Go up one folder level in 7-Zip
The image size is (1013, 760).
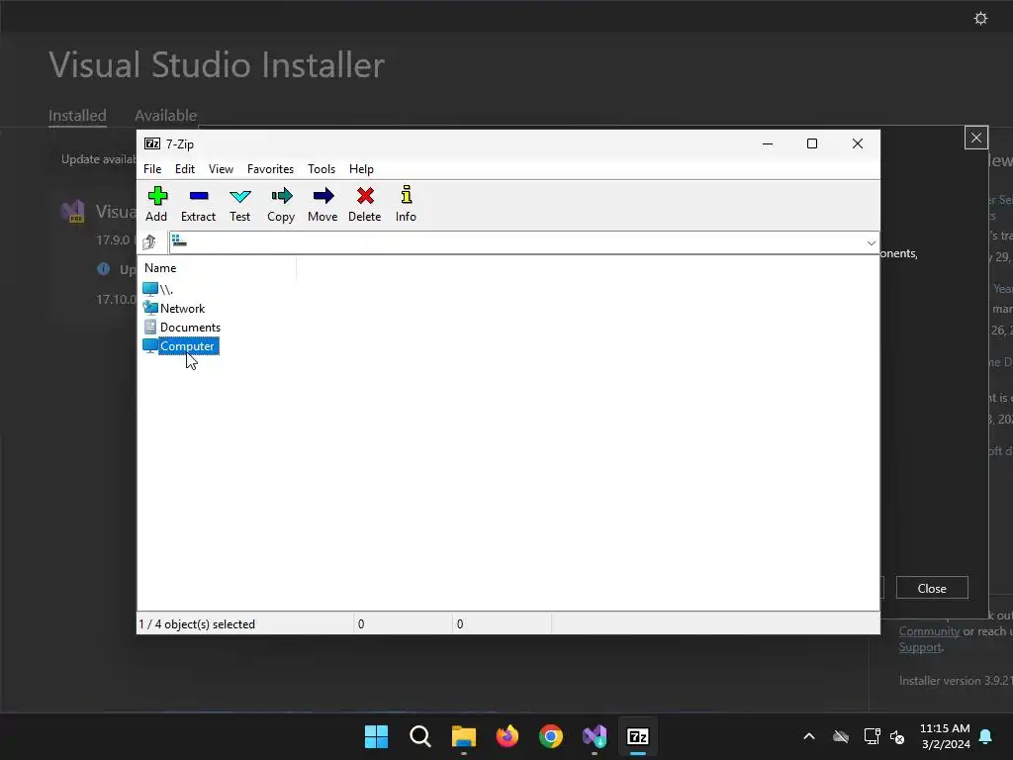pos(149,241)
